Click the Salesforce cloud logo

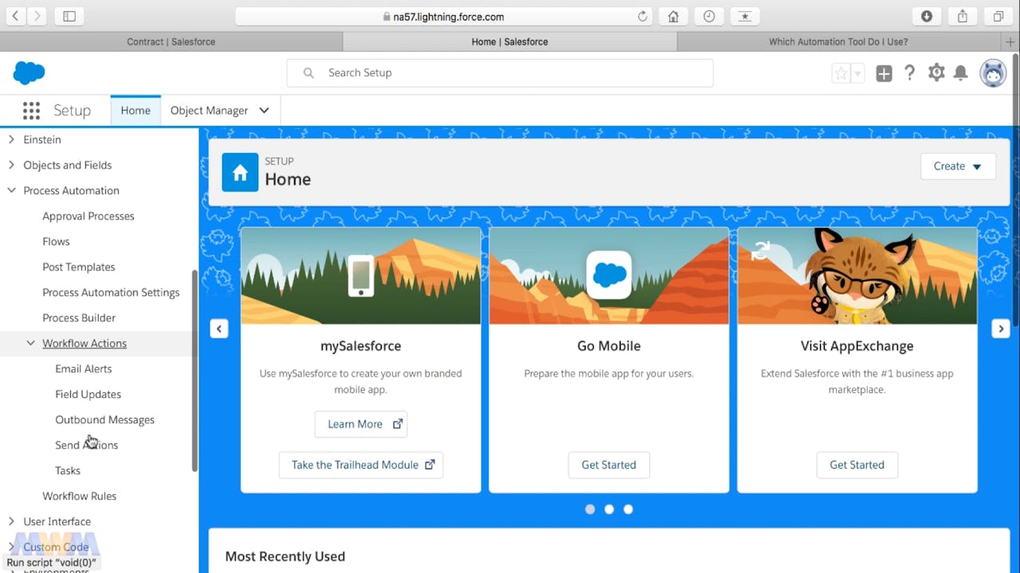pos(29,73)
